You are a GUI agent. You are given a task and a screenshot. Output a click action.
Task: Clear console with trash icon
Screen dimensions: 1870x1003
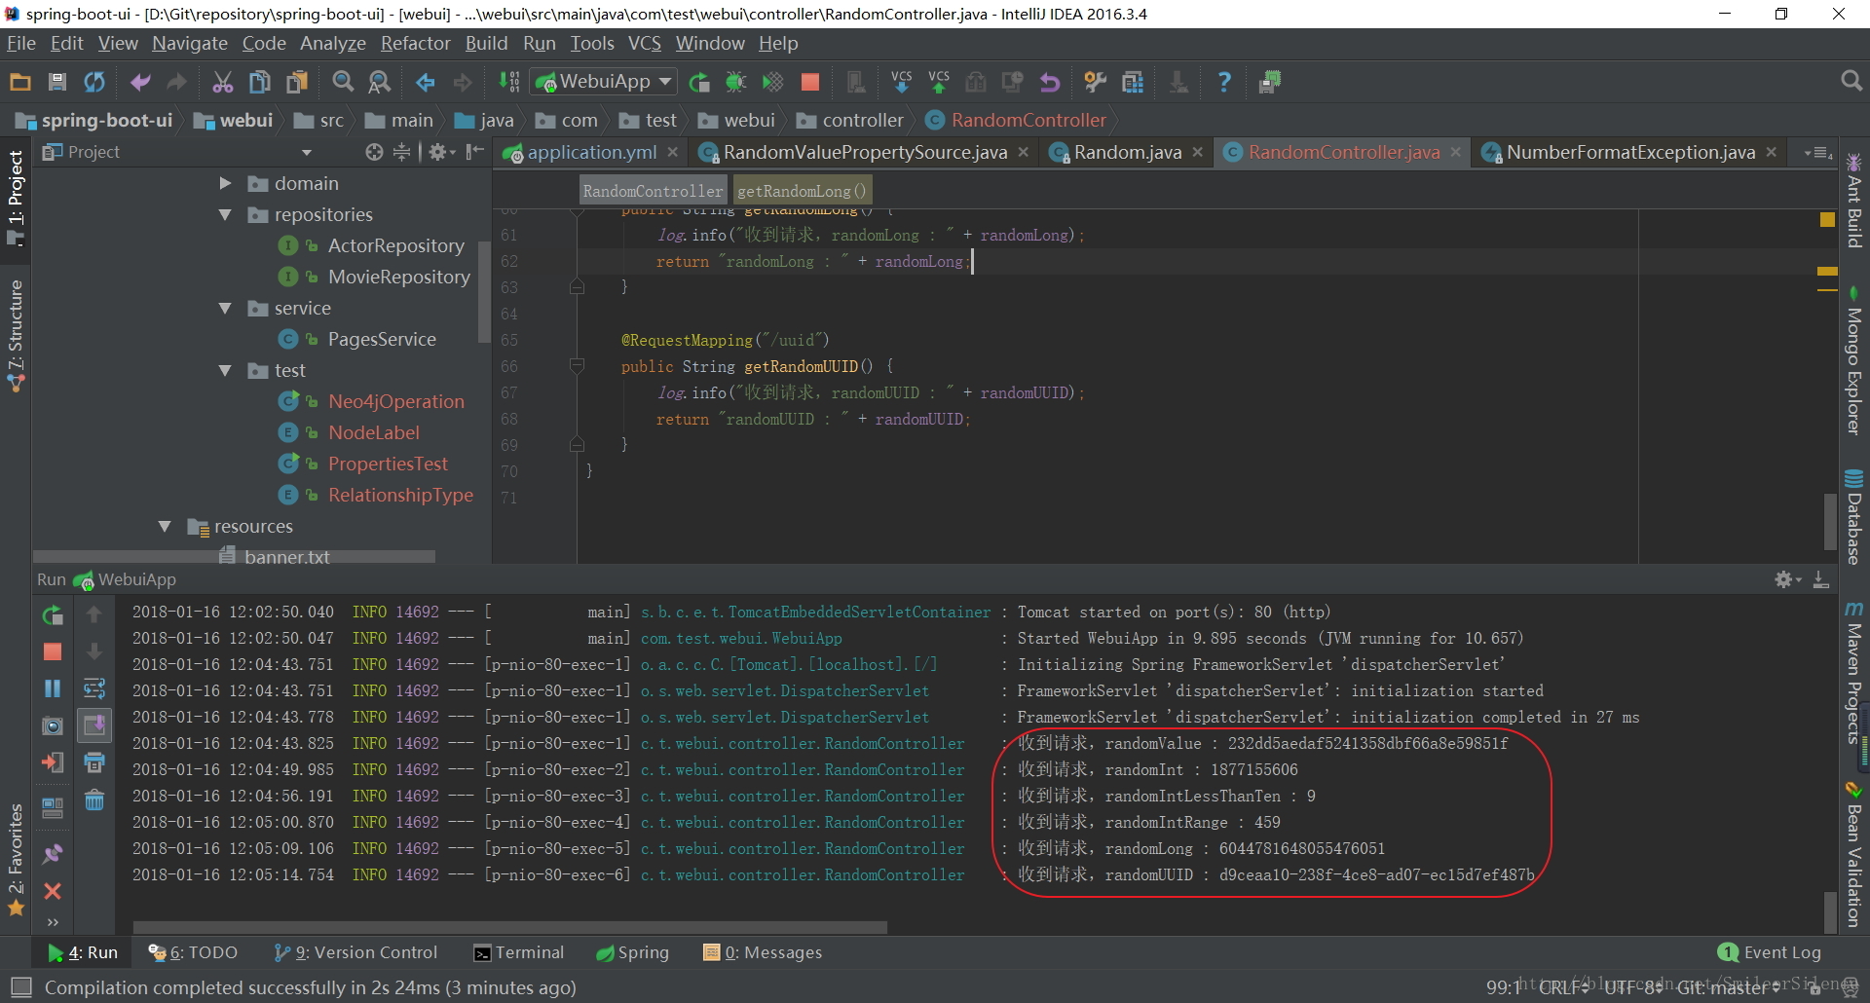[x=94, y=800]
